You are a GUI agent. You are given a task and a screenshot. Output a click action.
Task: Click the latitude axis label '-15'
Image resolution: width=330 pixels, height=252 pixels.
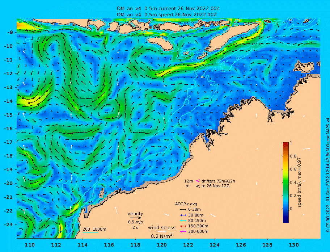point(8,115)
